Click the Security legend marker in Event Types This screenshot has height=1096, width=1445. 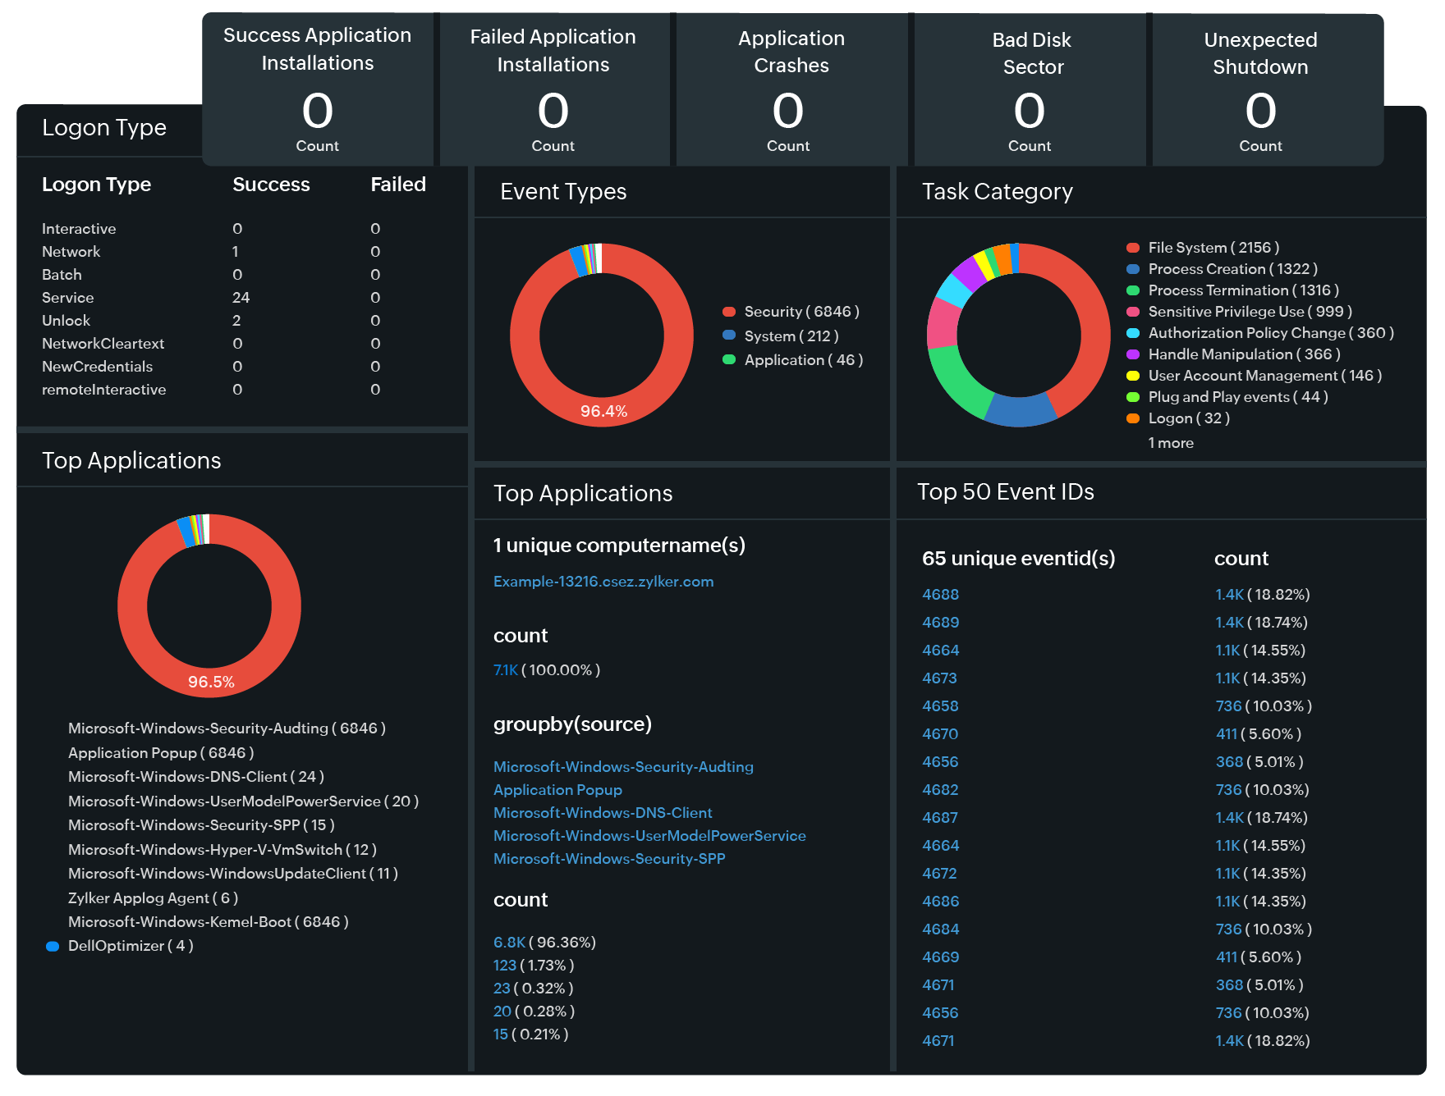(730, 311)
